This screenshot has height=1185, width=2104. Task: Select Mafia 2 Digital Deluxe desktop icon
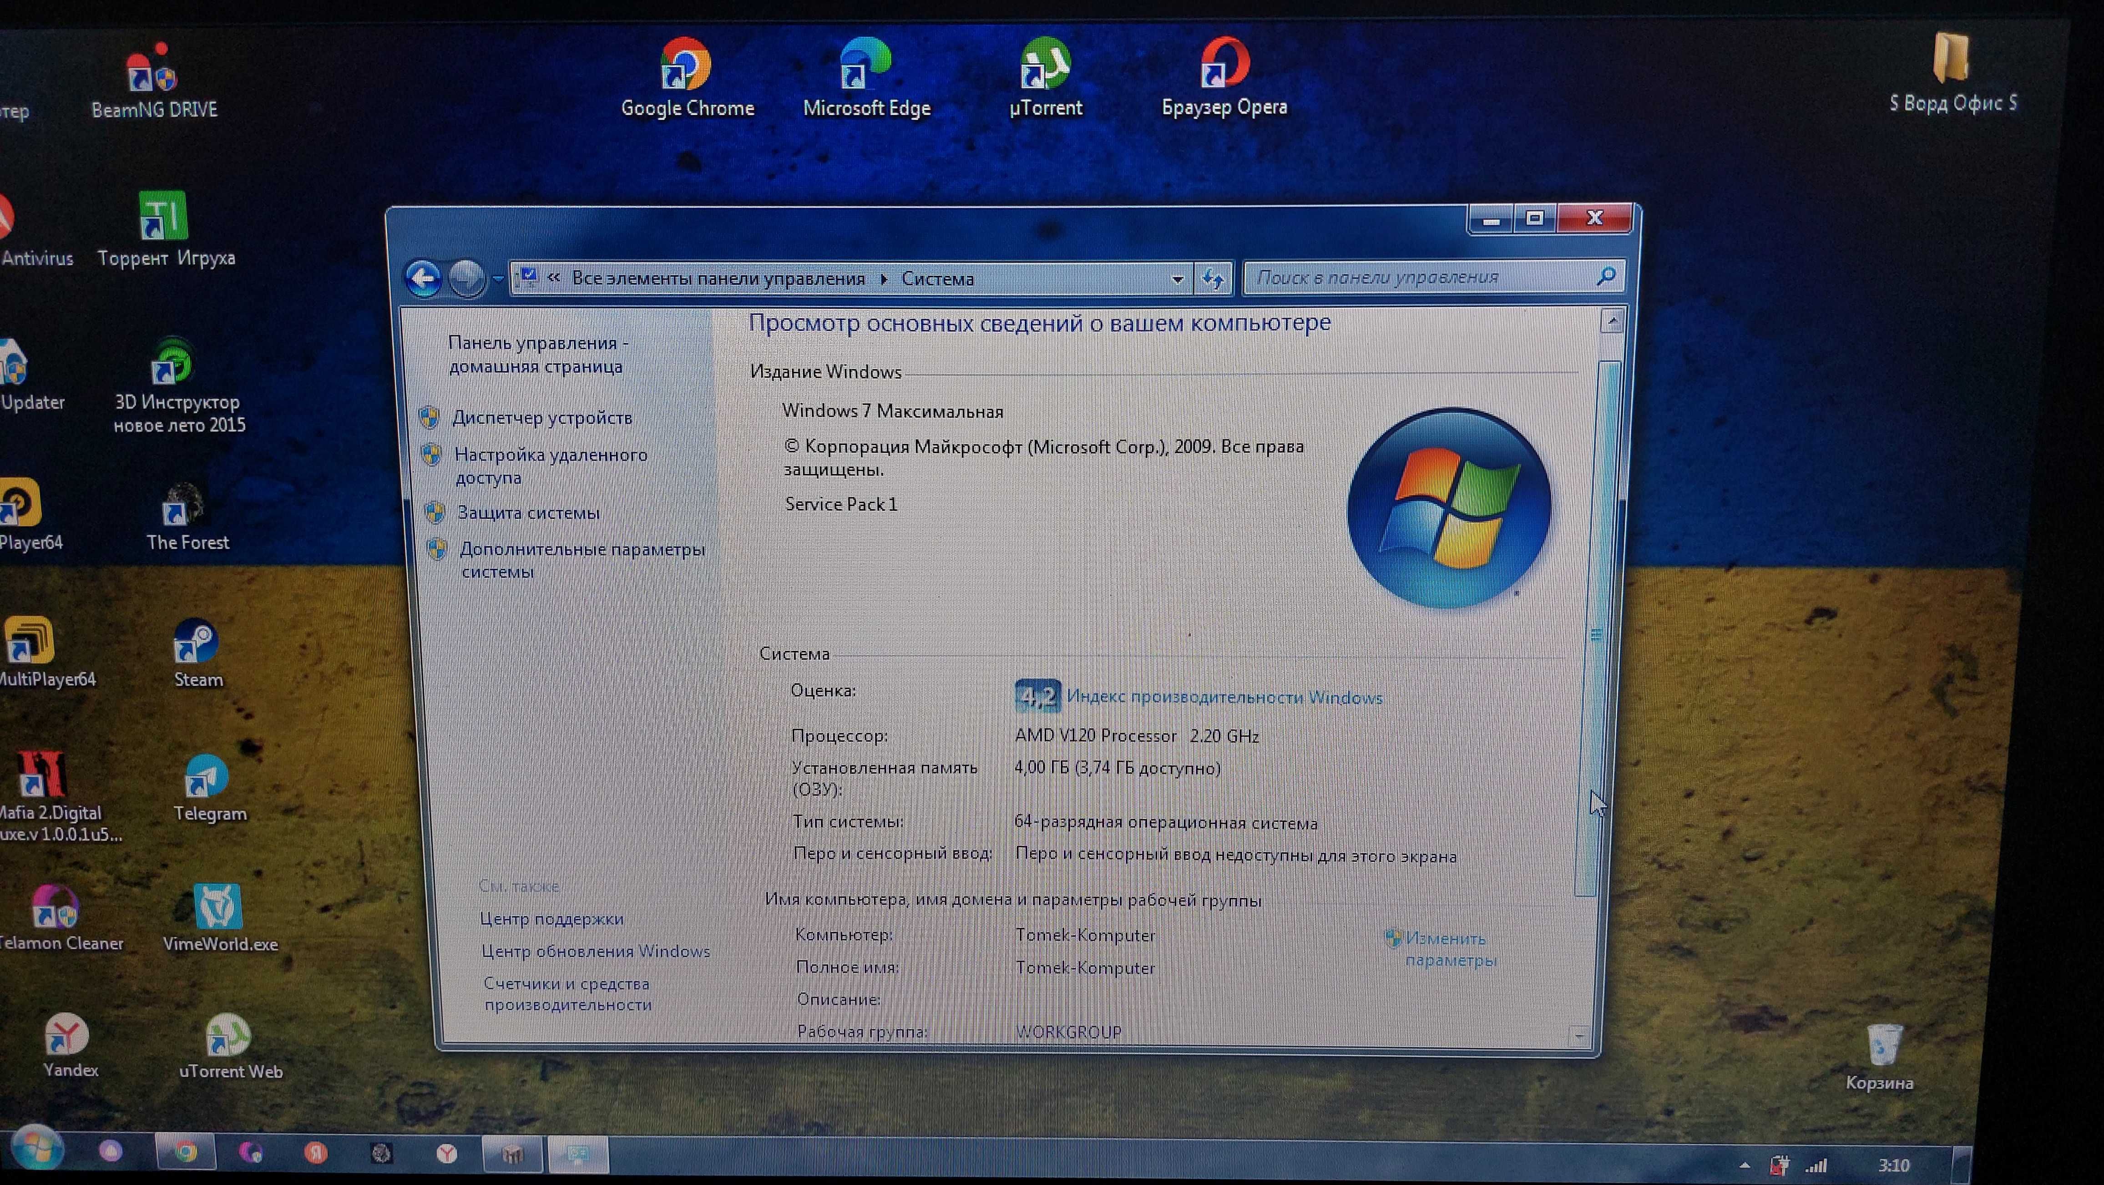[59, 797]
